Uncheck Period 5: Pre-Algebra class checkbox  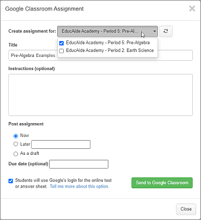click(x=62, y=43)
